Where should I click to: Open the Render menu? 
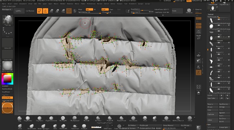point(99,4)
